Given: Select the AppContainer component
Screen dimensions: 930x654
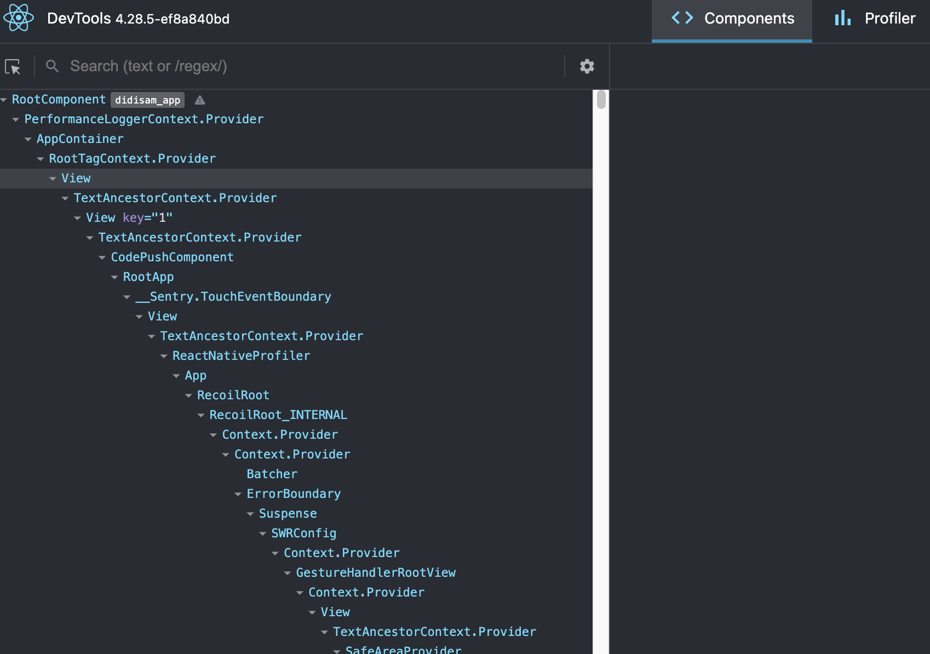Looking at the screenshot, I should 80,139.
